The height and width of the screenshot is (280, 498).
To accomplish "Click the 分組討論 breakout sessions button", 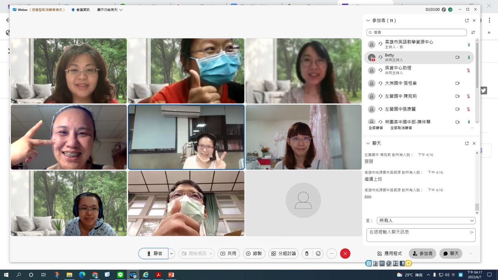I will point(284,254).
